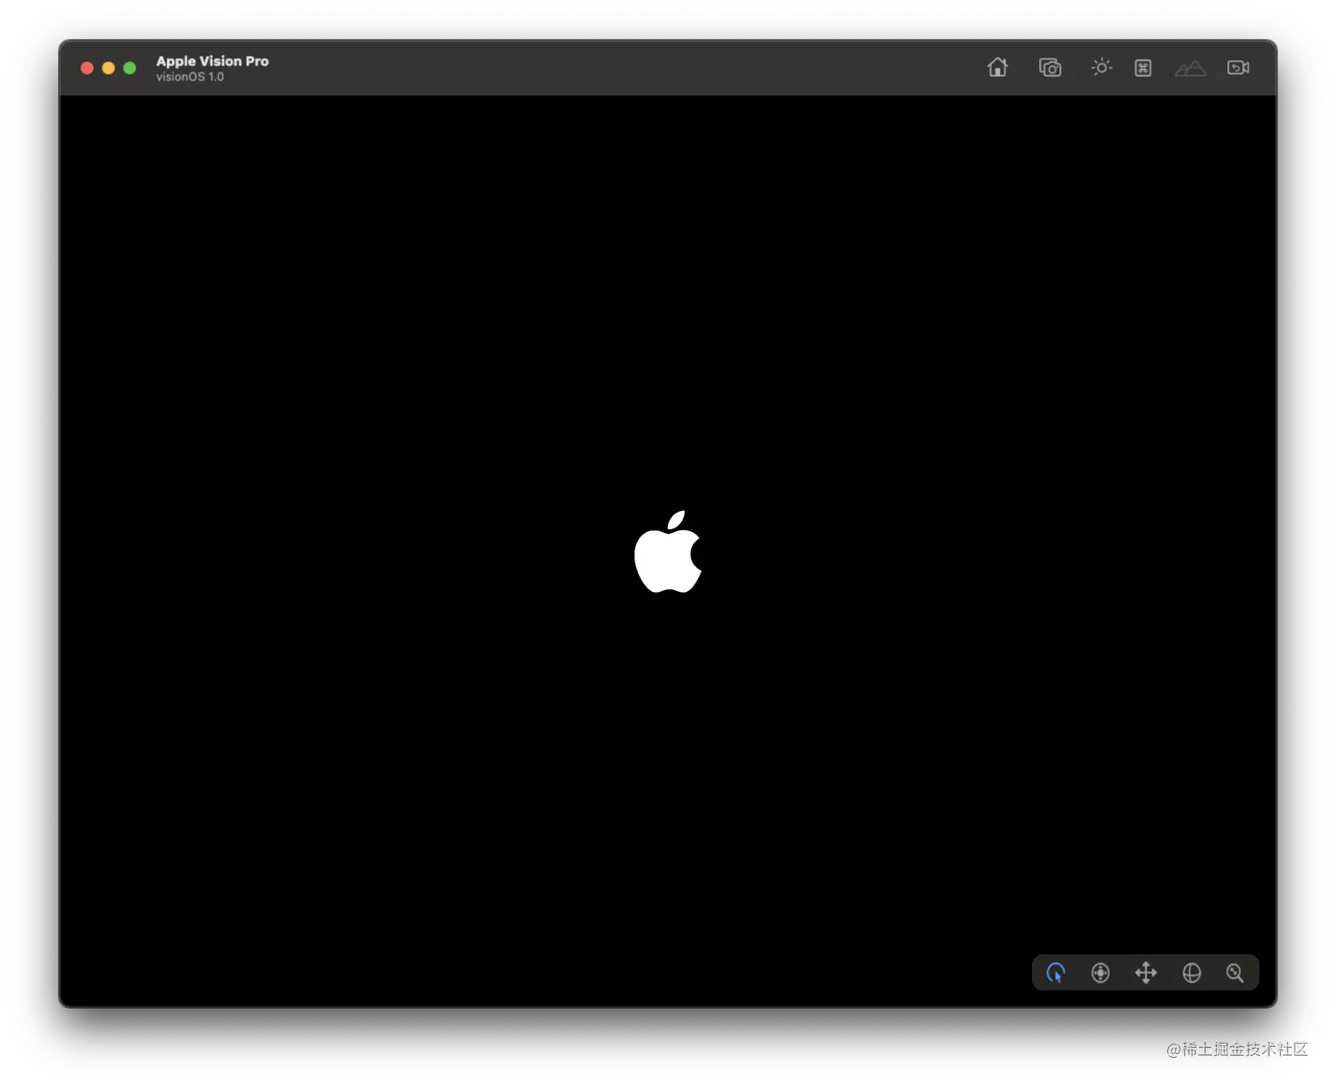Image resolution: width=1336 pixels, height=1086 pixels.
Task: Select the tilt look-around tool
Action: click(1100, 973)
